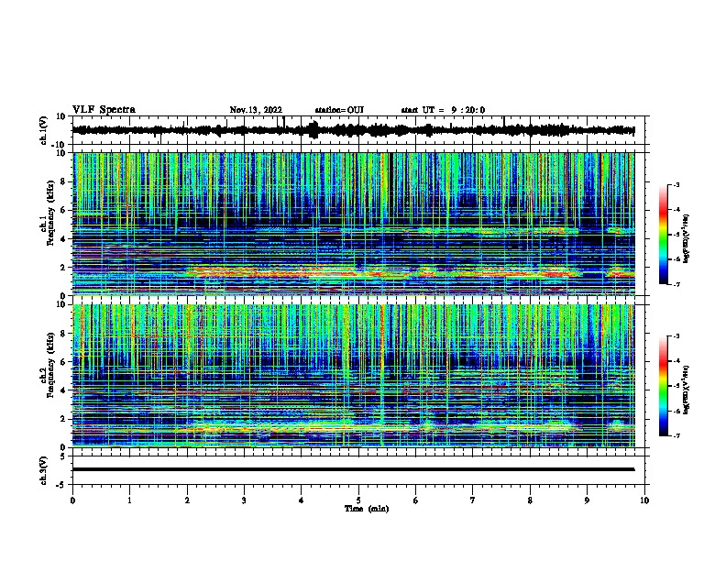Click the final time tick label "10"
Screen dimensions: 726x561
point(644,500)
